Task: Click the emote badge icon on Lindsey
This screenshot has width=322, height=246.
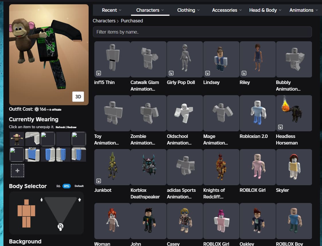Action: [x=208, y=73]
